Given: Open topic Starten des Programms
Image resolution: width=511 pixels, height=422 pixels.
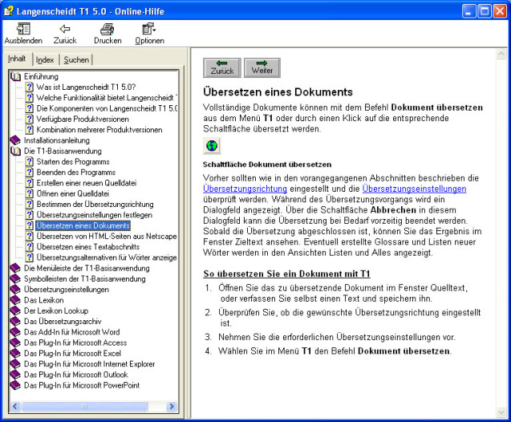Looking at the screenshot, I should 73,161.
